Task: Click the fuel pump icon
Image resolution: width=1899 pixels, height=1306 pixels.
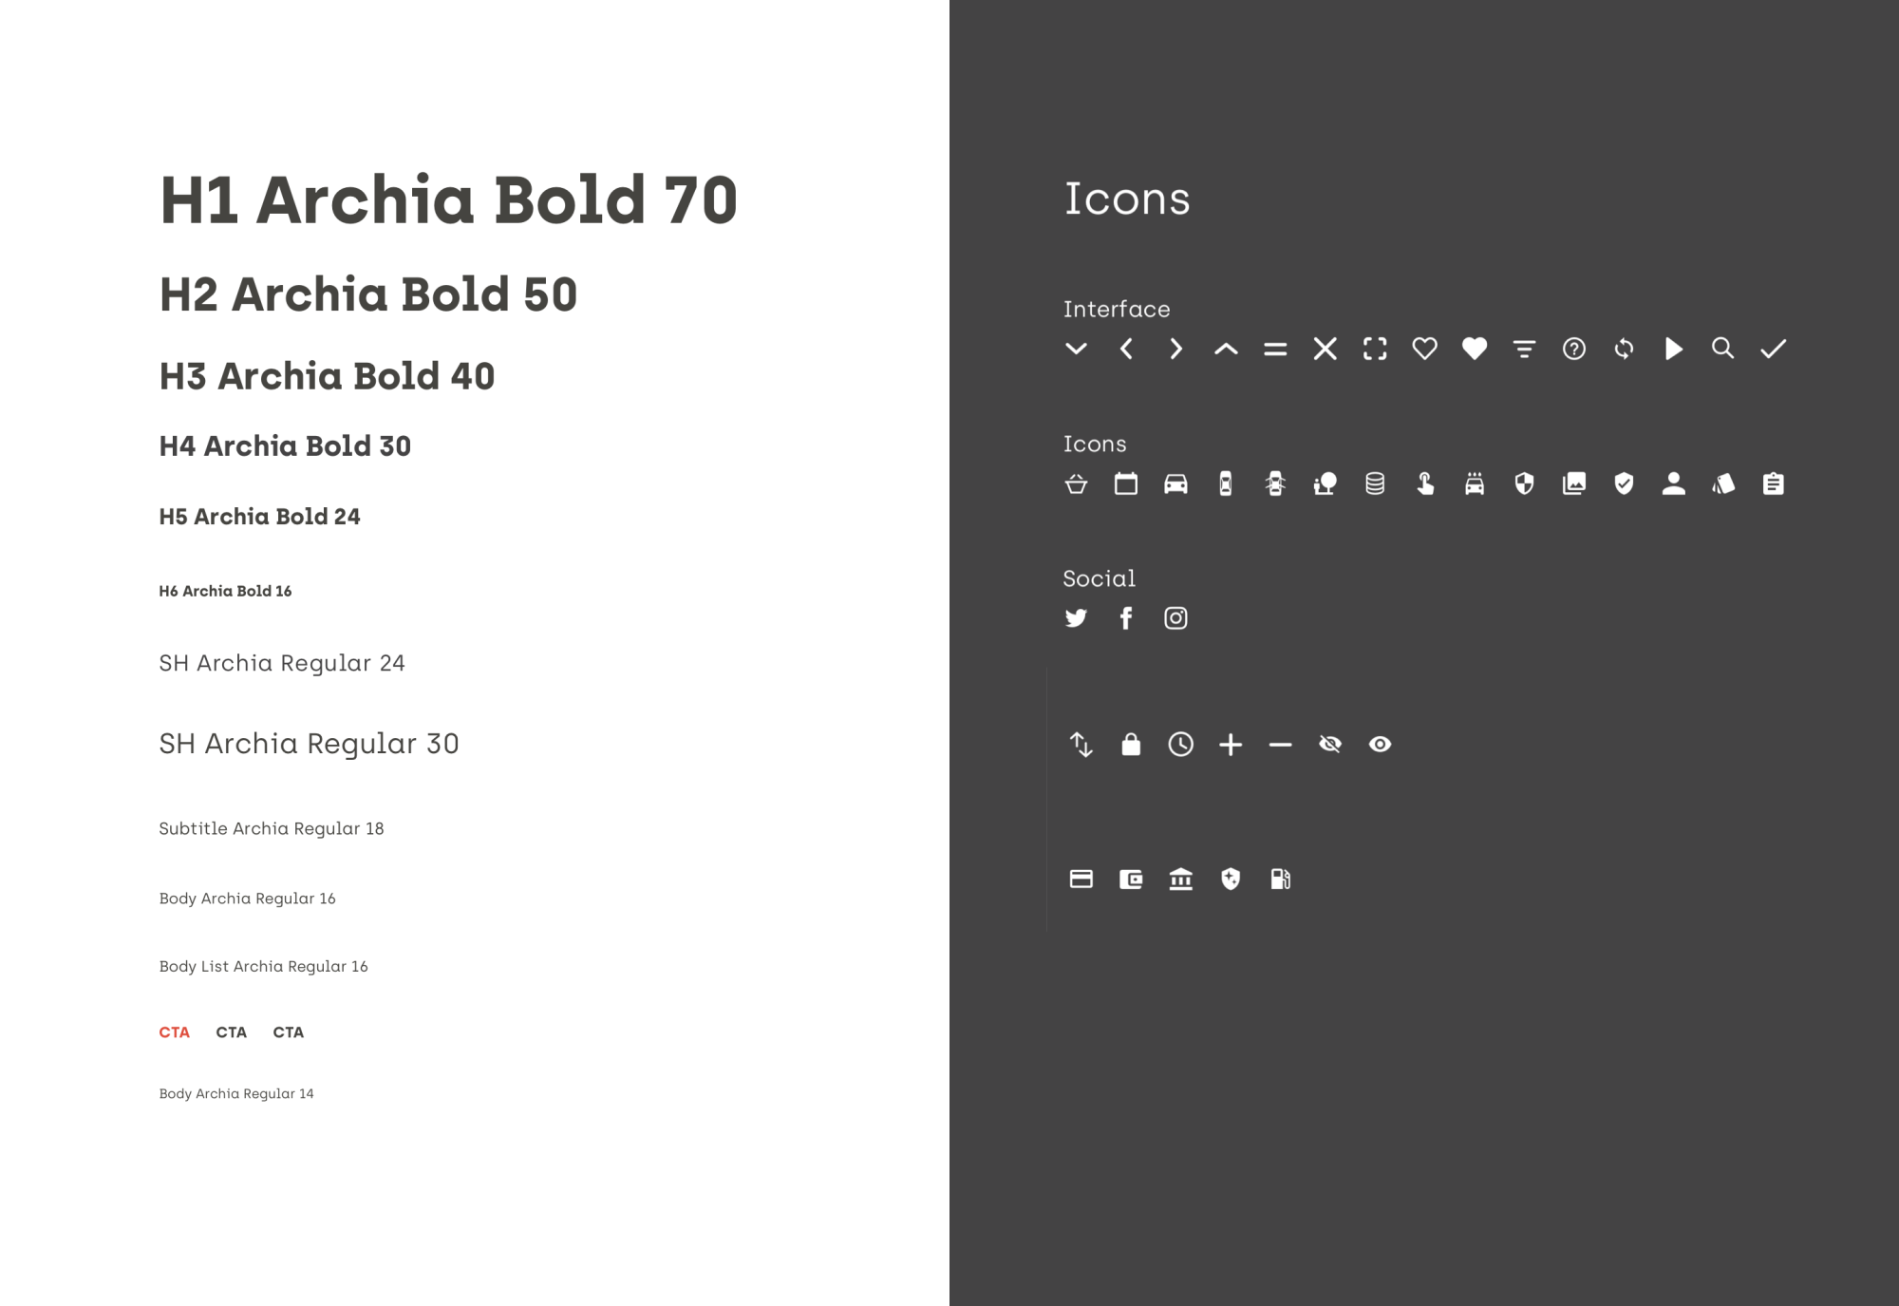Action: (x=1280, y=879)
